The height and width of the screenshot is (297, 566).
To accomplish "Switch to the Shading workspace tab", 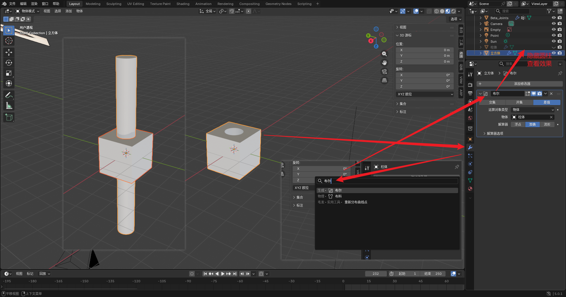I will coord(183,4).
